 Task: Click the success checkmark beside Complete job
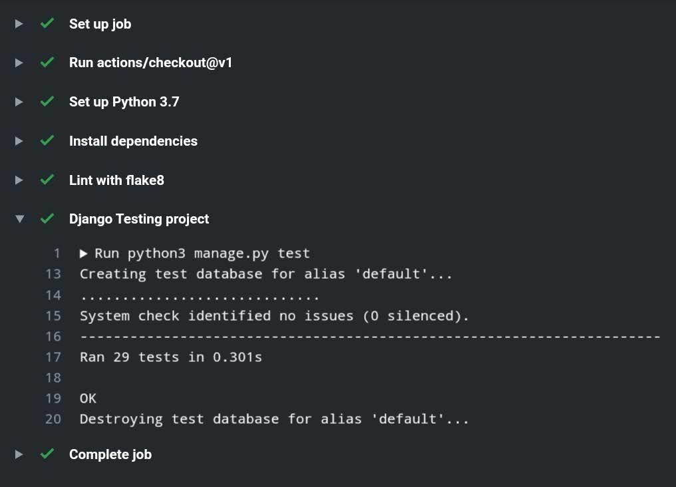click(47, 454)
